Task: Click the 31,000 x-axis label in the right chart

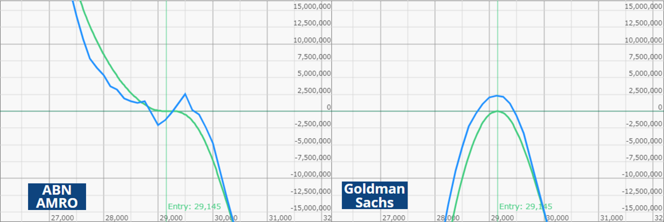Action: coord(611,218)
